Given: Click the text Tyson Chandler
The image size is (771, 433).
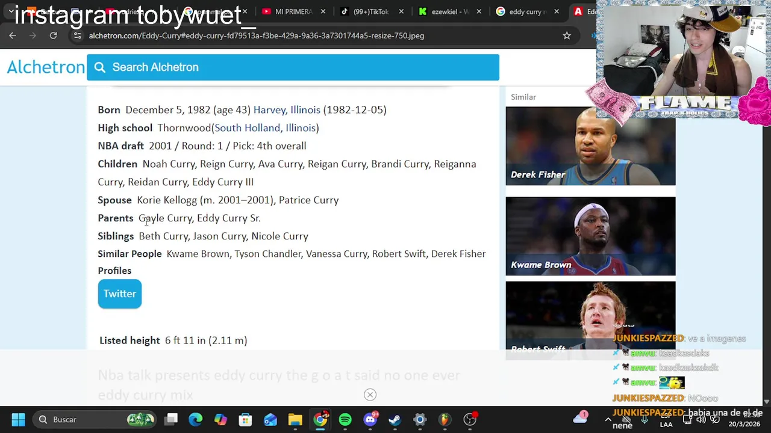Looking at the screenshot, I should (267, 254).
